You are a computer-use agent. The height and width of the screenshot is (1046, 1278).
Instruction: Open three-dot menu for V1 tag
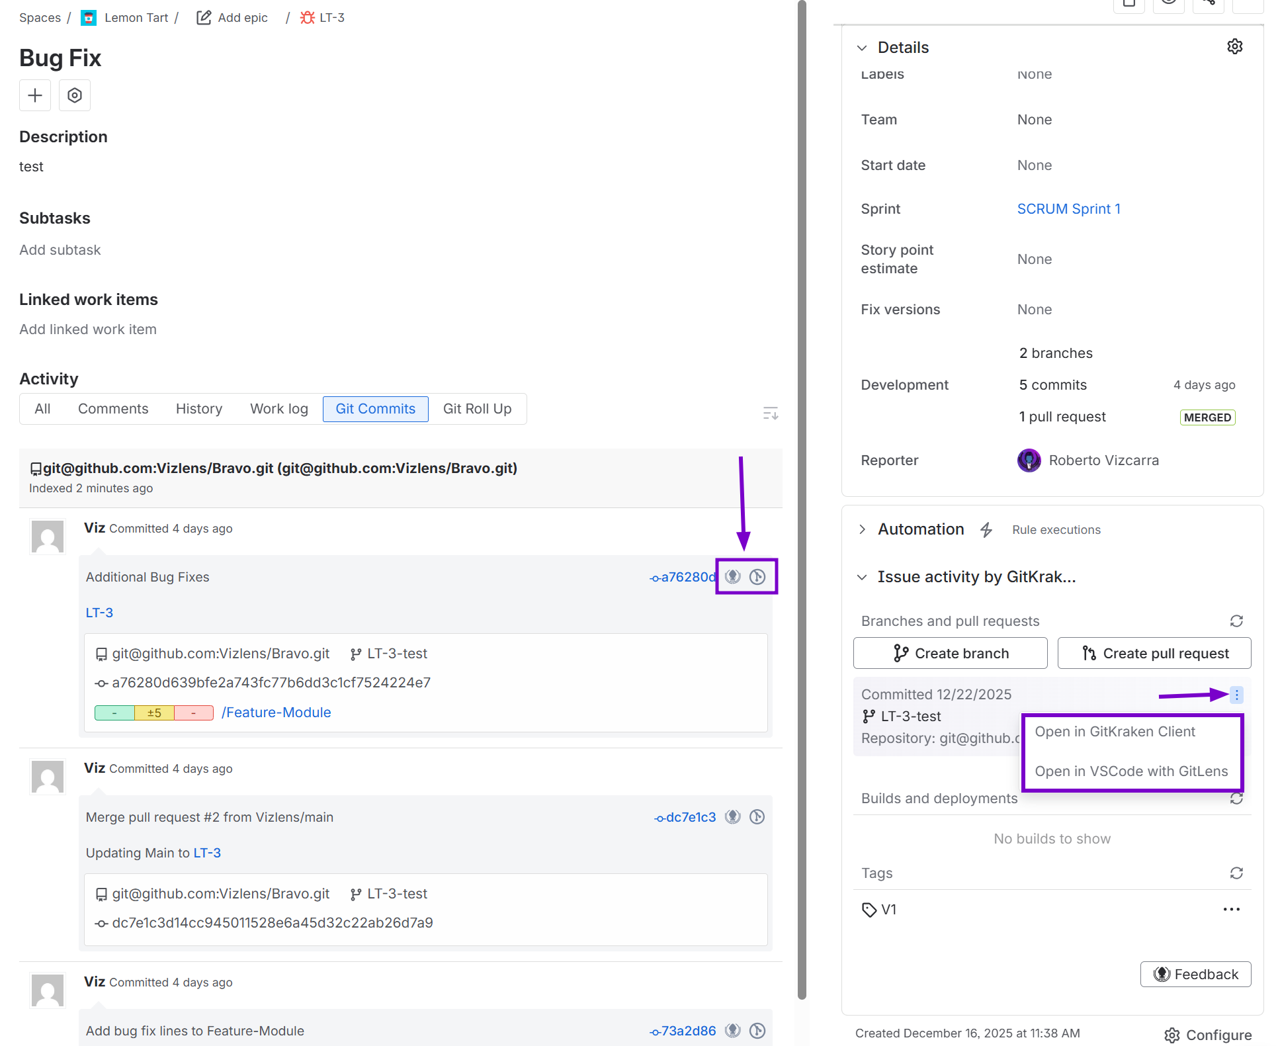click(1231, 909)
